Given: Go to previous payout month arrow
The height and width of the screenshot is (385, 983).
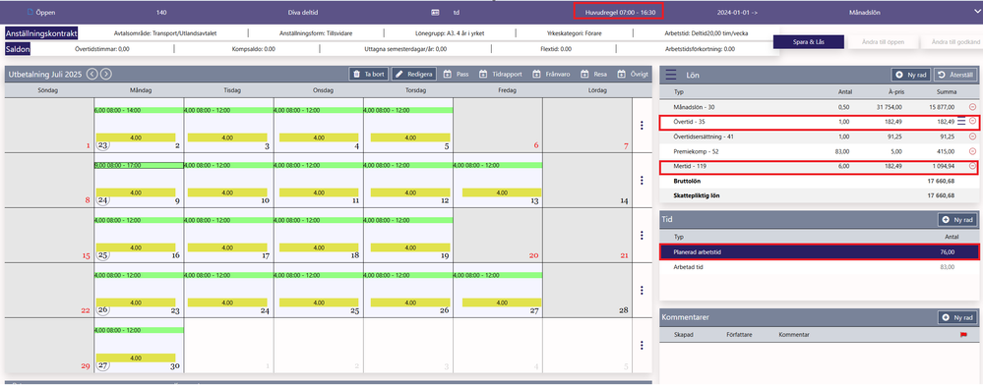Looking at the screenshot, I should tap(92, 74).
